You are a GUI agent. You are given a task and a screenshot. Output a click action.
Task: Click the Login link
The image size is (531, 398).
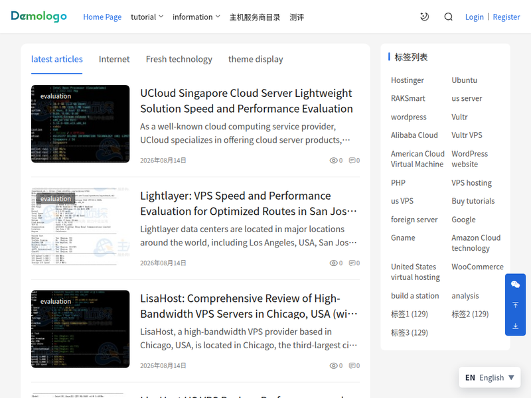(x=474, y=17)
